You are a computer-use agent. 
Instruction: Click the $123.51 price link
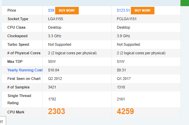point(123,10)
